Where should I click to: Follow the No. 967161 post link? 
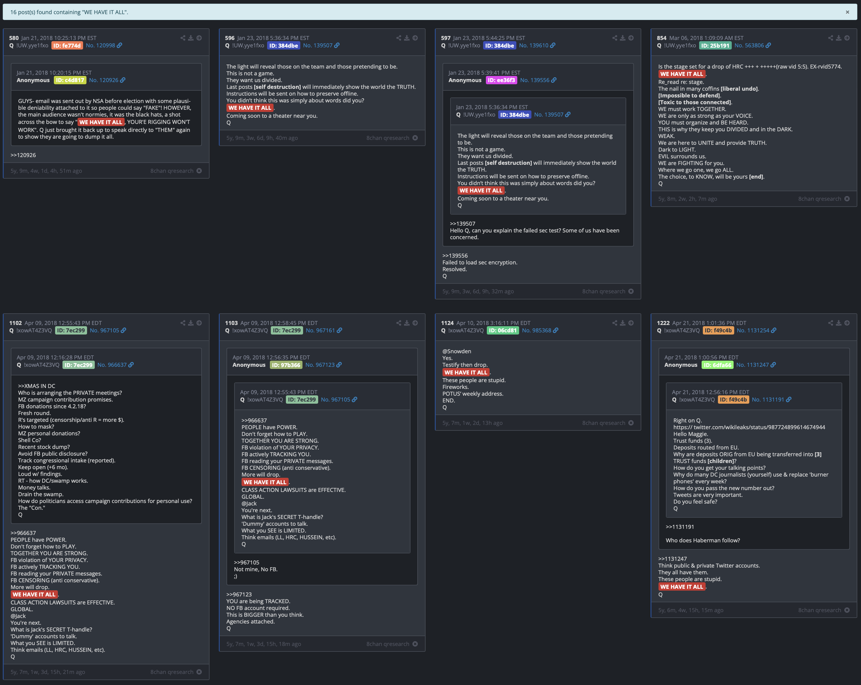click(324, 330)
